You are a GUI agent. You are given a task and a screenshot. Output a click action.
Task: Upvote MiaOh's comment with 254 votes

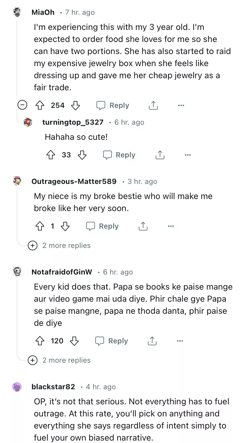coord(40,105)
